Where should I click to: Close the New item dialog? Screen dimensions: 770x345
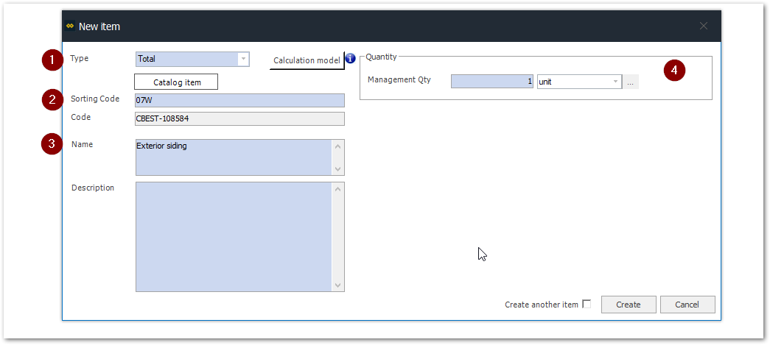(x=704, y=26)
